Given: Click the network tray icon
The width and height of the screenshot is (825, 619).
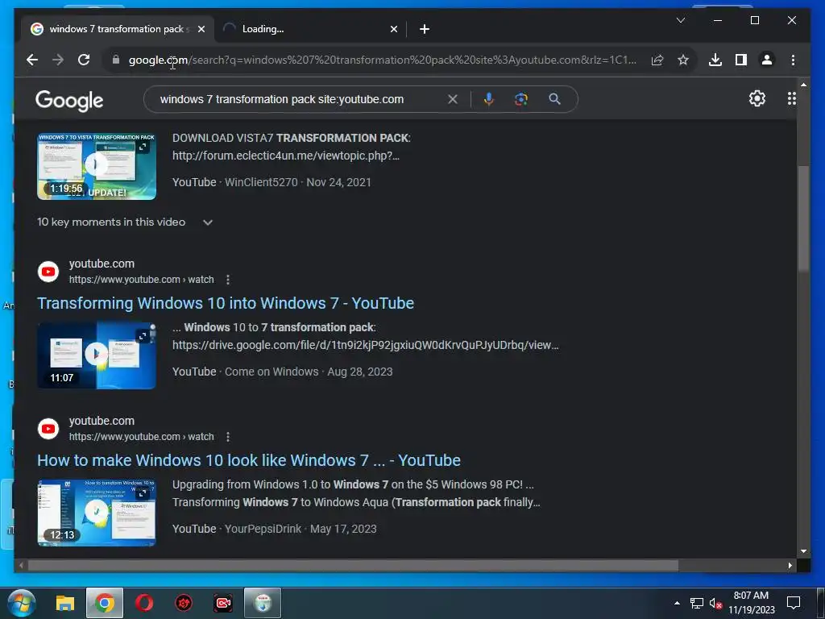Looking at the screenshot, I should coord(697,603).
